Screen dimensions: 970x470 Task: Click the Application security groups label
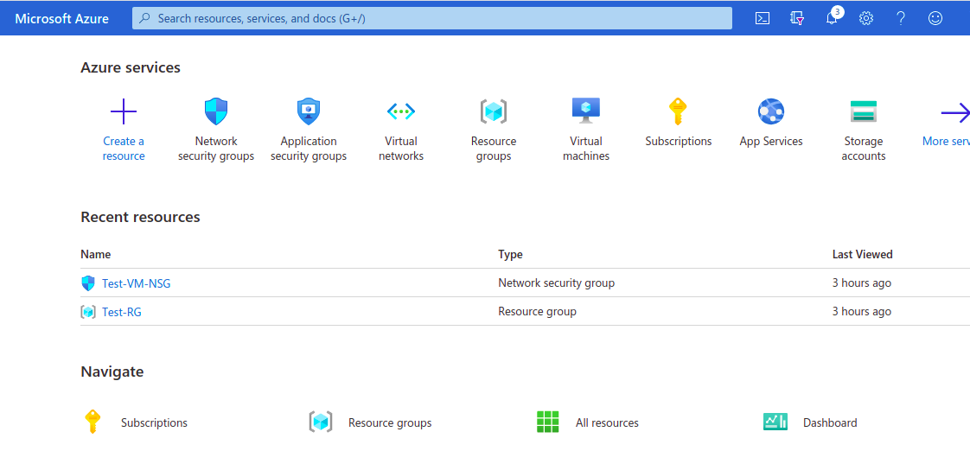coord(309,149)
